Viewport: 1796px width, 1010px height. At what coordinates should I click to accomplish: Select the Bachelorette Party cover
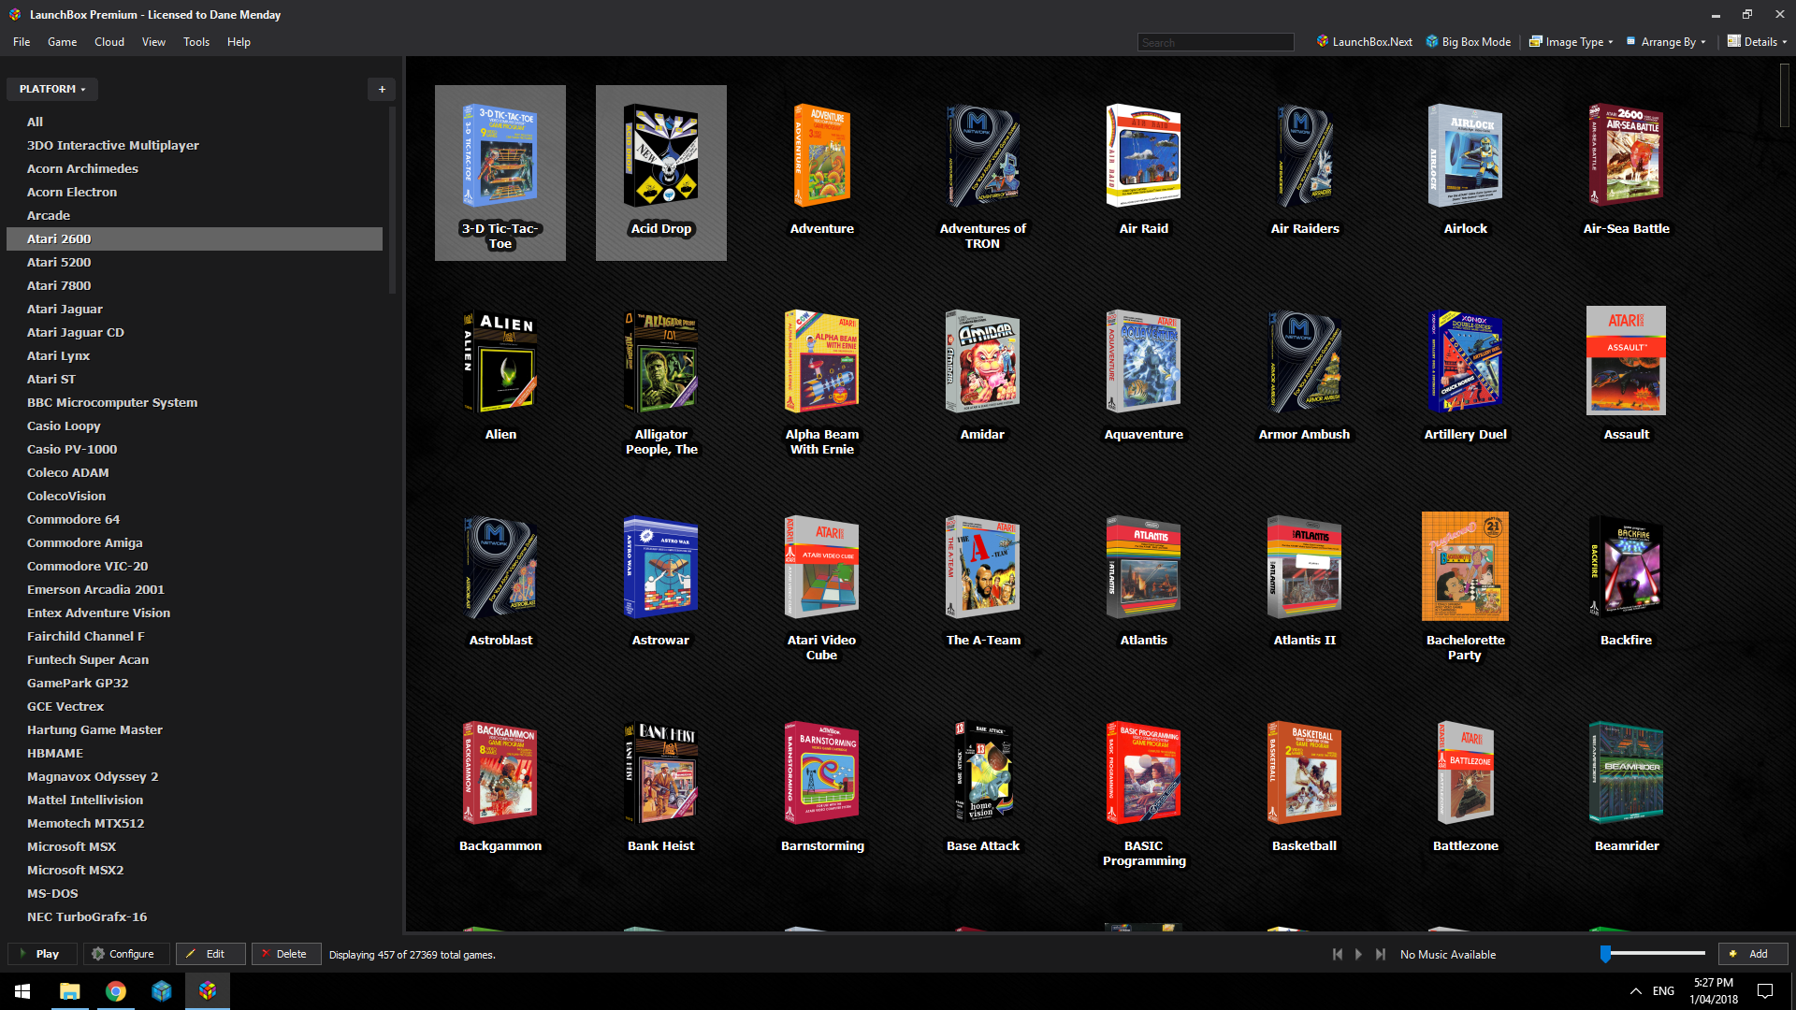click(1466, 567)
